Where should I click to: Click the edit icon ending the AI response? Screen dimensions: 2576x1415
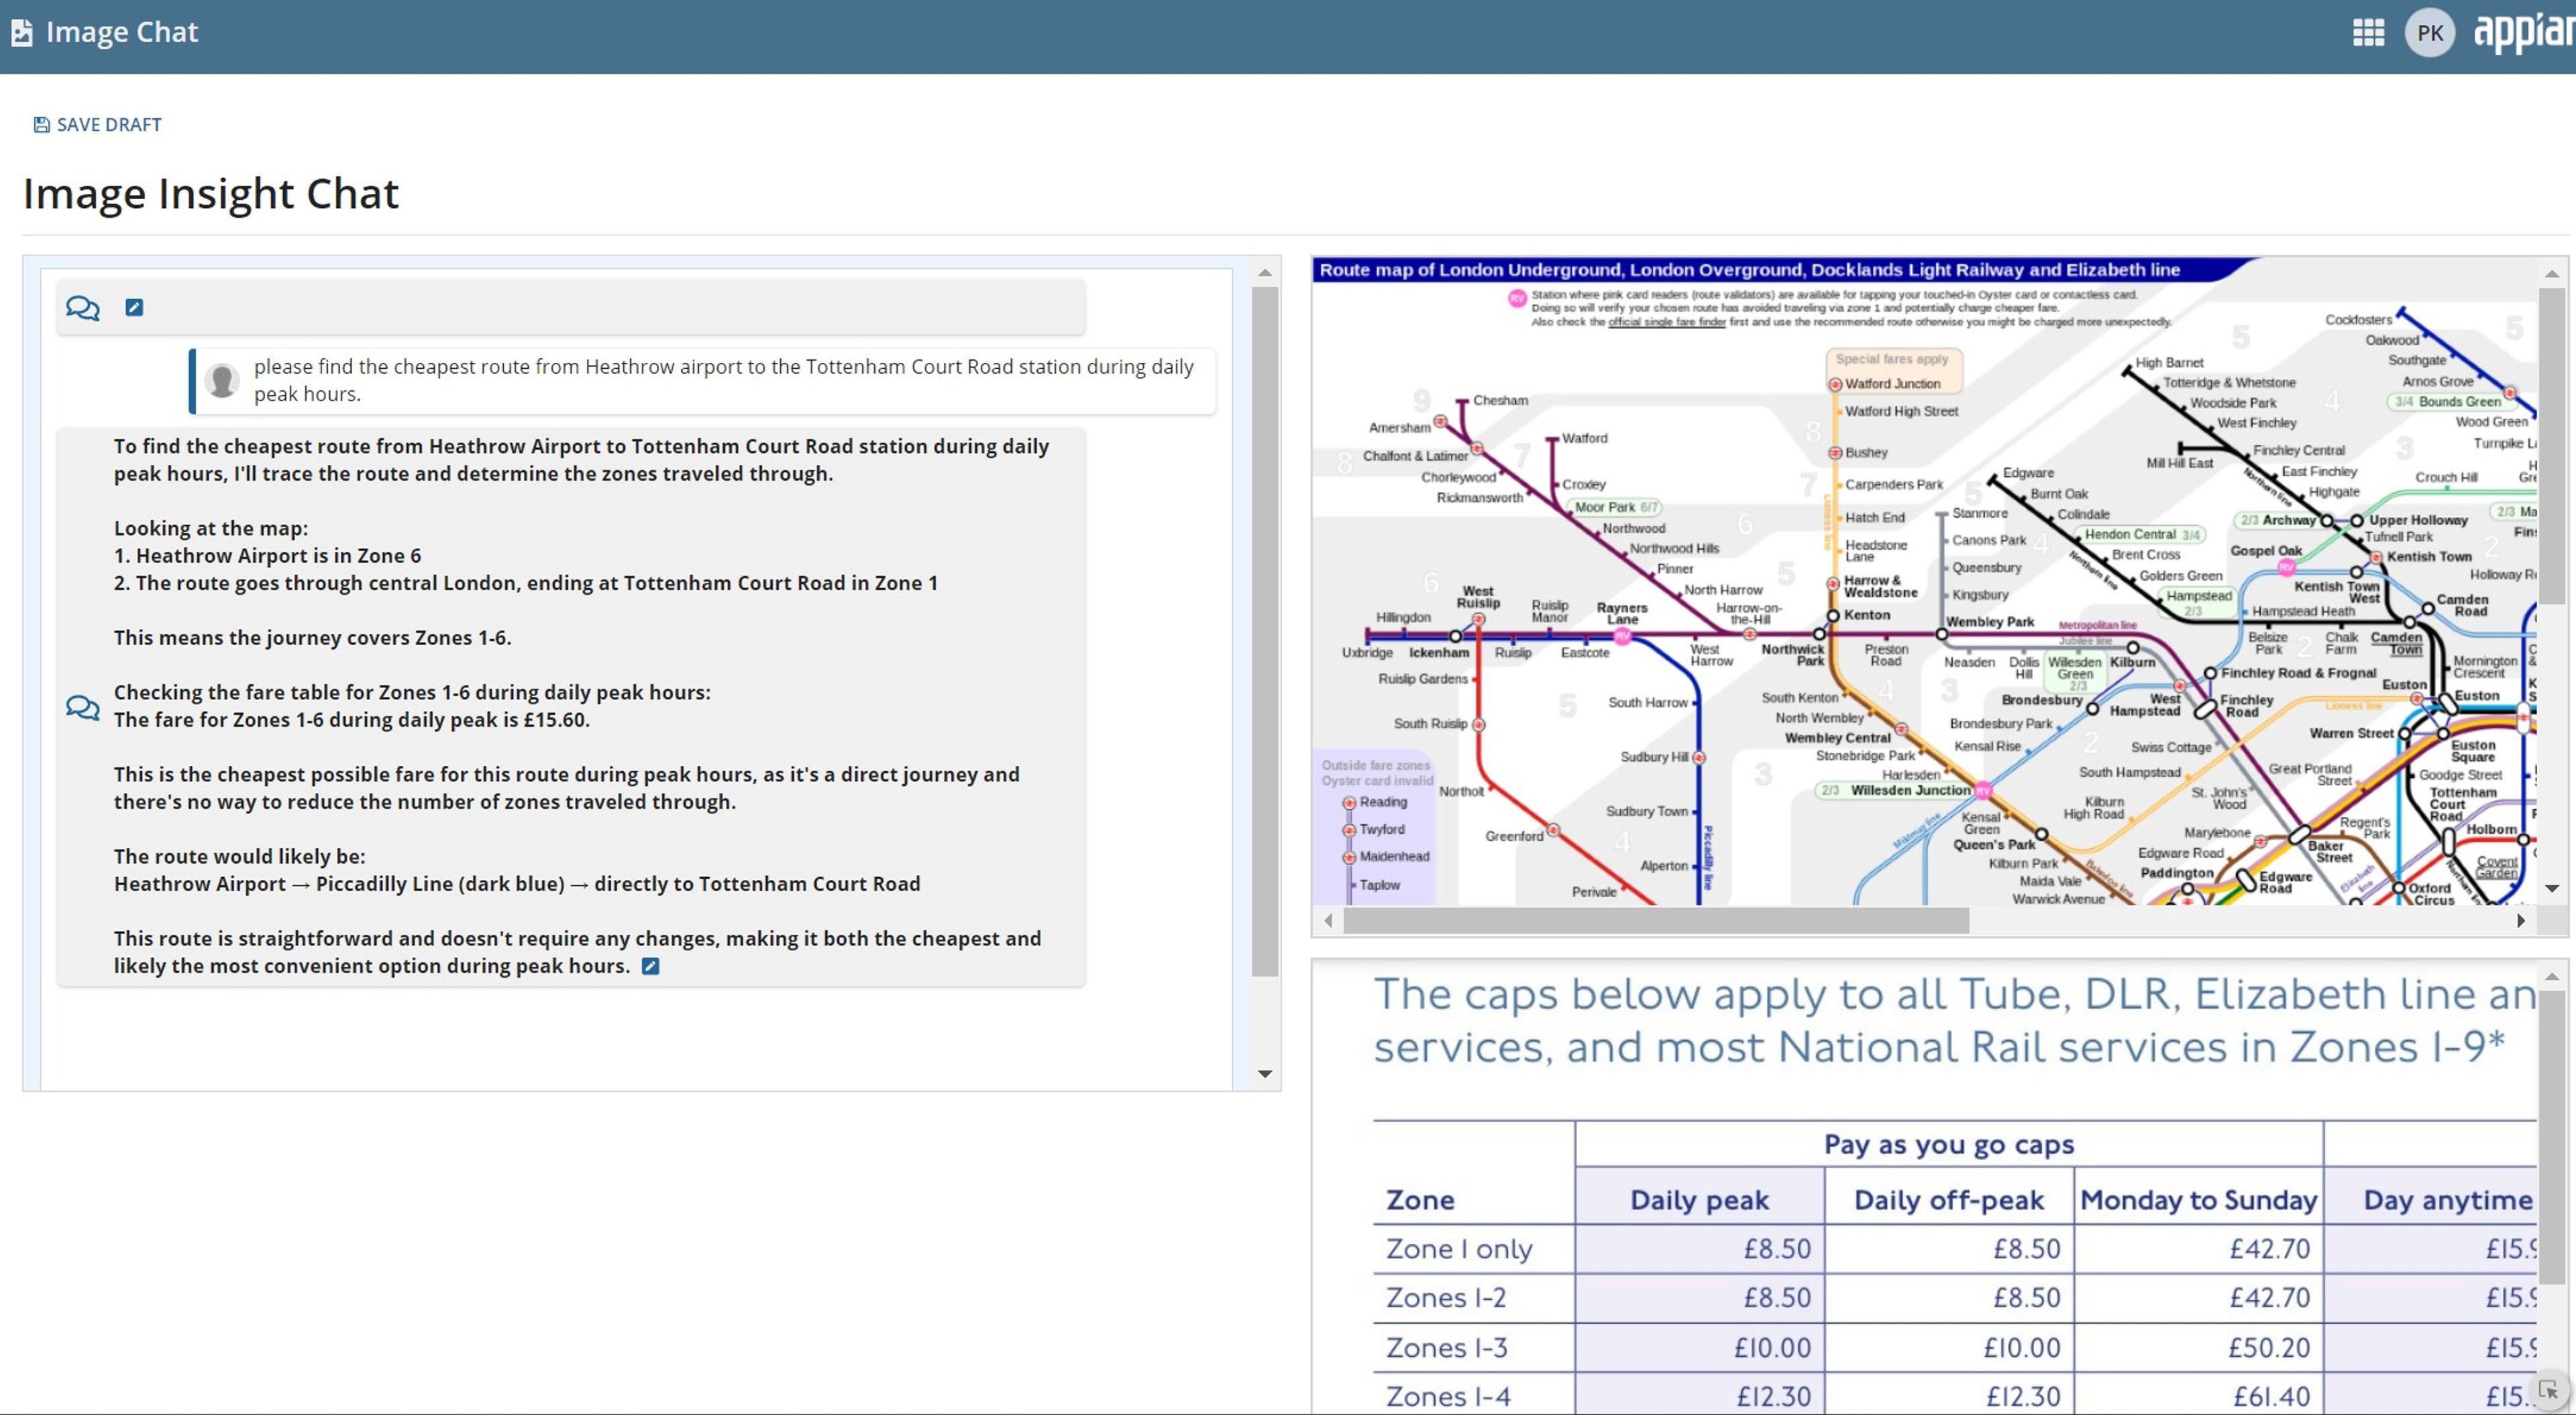coord(650,966)
